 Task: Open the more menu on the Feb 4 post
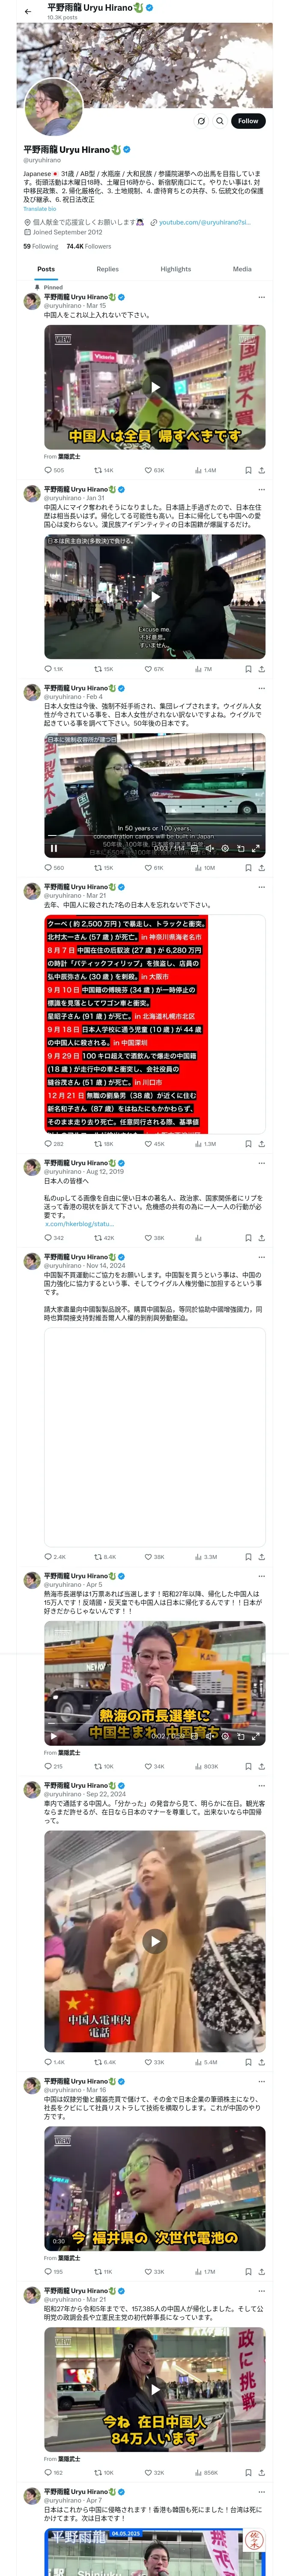pos(261,688)
